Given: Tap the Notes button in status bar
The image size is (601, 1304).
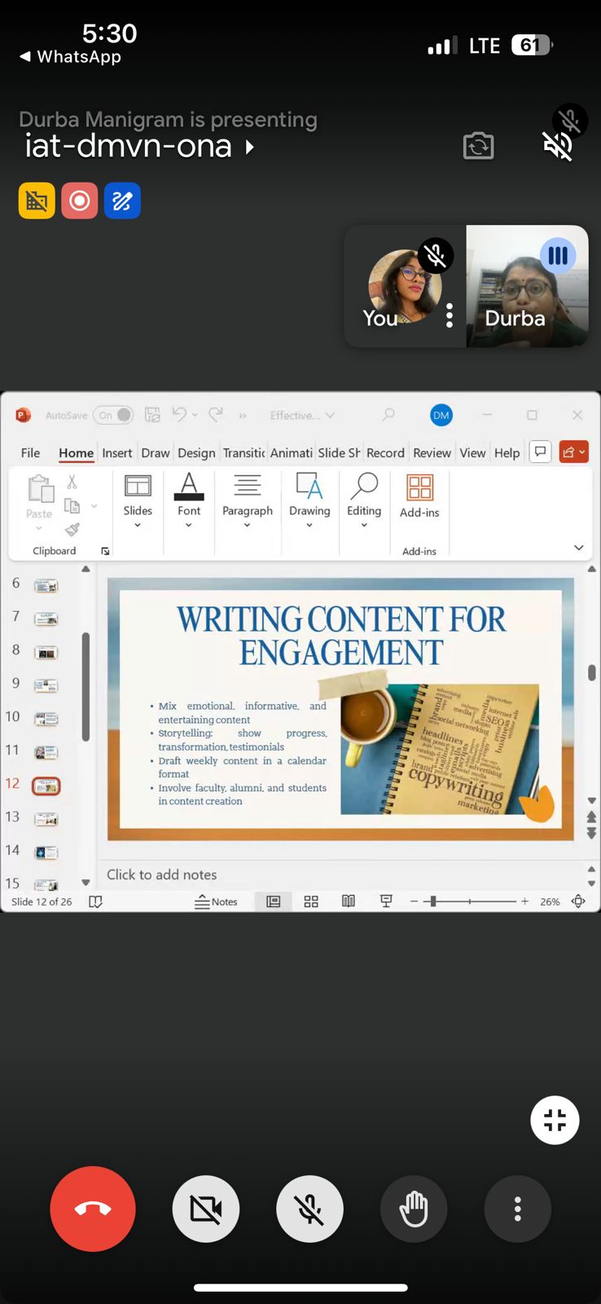Looking at the screenshot, I should pos(216,901).
